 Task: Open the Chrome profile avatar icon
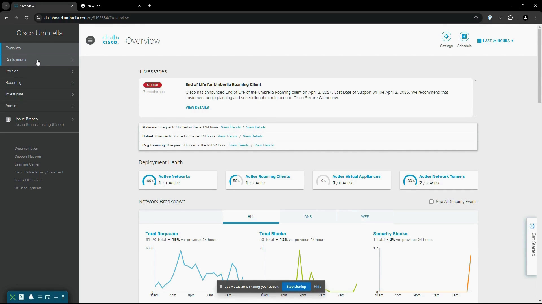click(x=525, y=18)
